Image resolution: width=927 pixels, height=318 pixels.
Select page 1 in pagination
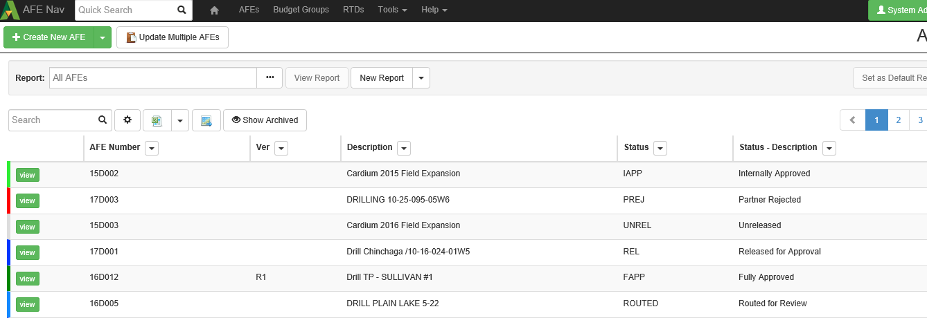pos(876,120)
